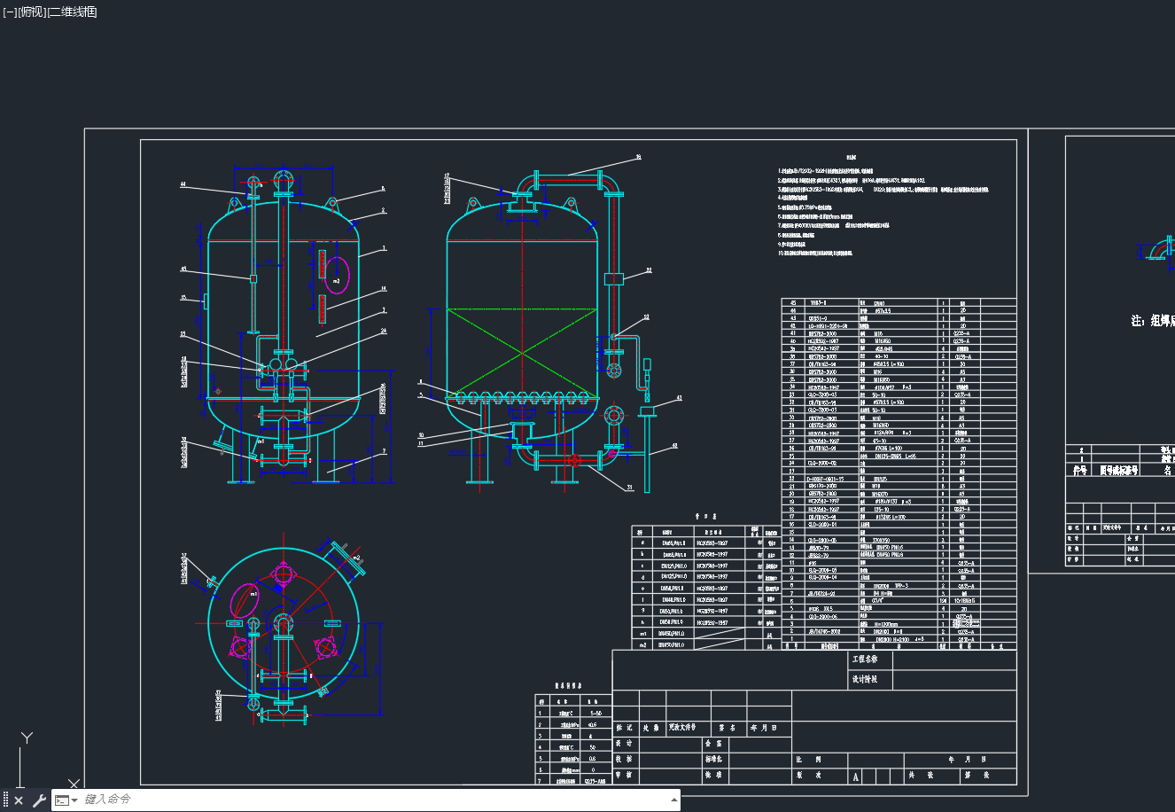The image size is (1175, 812).
Task: Expand command history arrow in command line
Action: click(x=673, y=800)
